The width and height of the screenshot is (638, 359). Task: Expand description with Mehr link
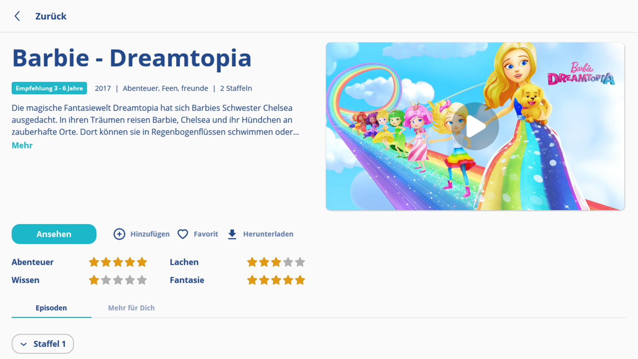tap(22, 145)
